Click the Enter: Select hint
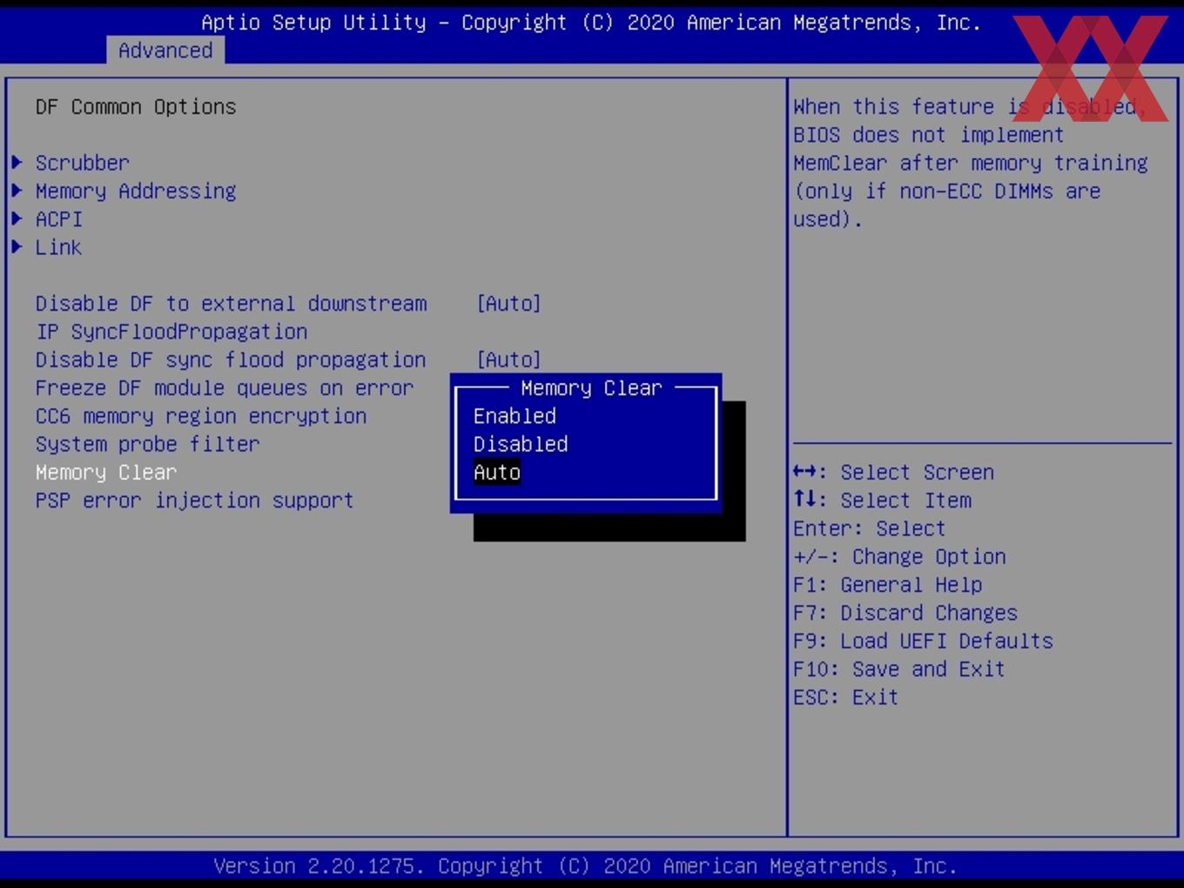 869,528
